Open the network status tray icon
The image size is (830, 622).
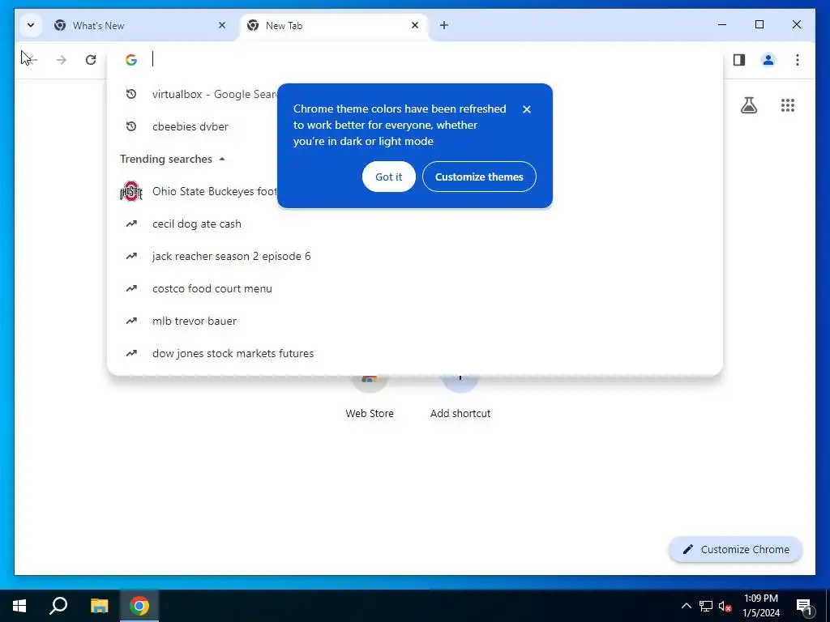click(706, 606)
